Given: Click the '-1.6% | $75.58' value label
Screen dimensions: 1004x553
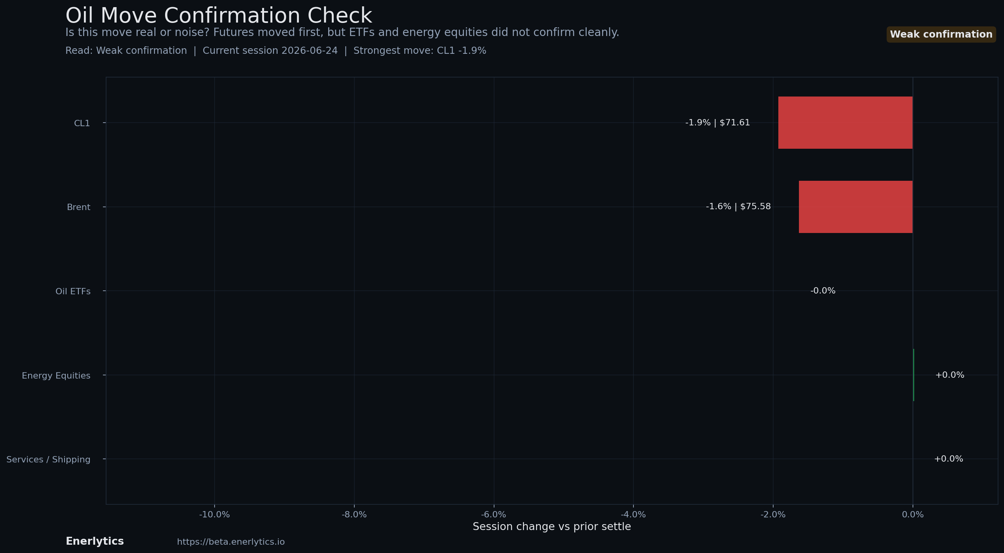Looking at the screenshot, I should 738,206.
